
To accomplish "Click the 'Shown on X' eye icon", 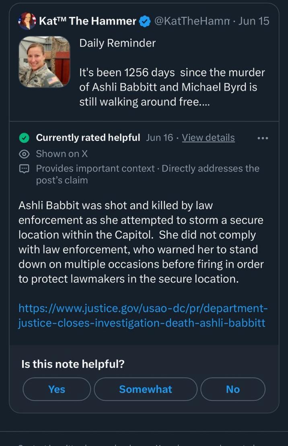I will point(24,154).
